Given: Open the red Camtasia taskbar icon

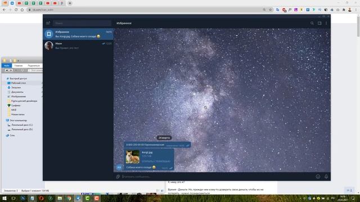Looking at the screenshot, I should (96, 198).
